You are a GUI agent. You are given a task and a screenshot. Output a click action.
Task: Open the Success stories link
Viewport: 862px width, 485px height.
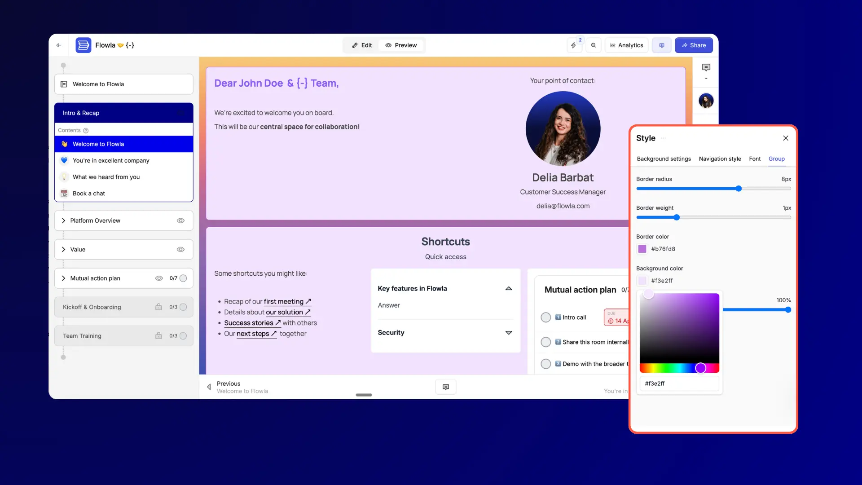[250, 323]
